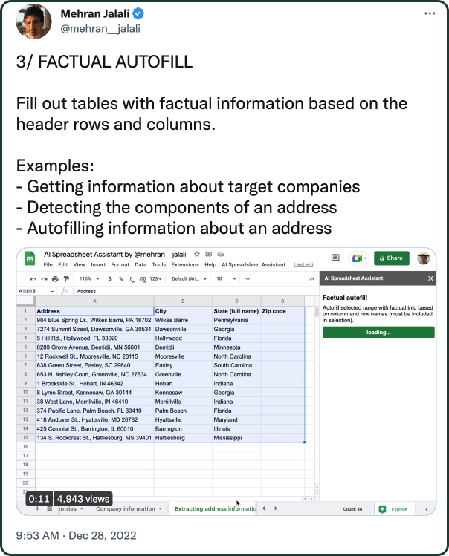This screenshot has width=449, height=556.
Task: Open the View menu
Action: 80,264
